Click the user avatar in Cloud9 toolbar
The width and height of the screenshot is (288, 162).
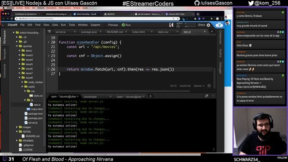[171, 25]
